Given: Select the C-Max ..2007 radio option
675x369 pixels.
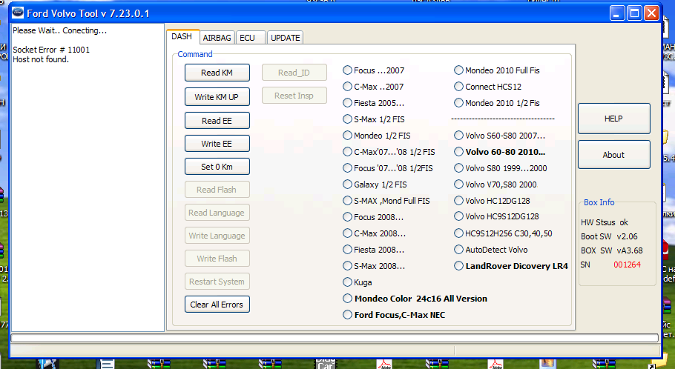Looking at the screenshot, I should (373, 87).
